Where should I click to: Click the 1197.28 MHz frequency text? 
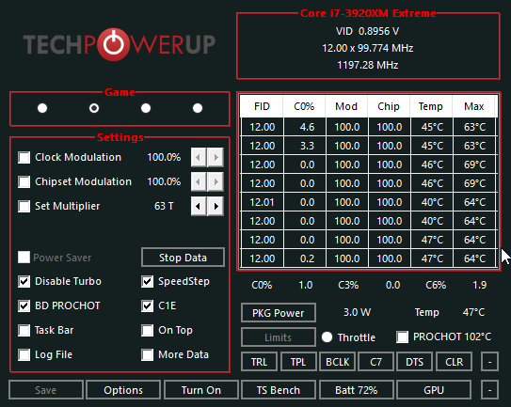[368, 65]
